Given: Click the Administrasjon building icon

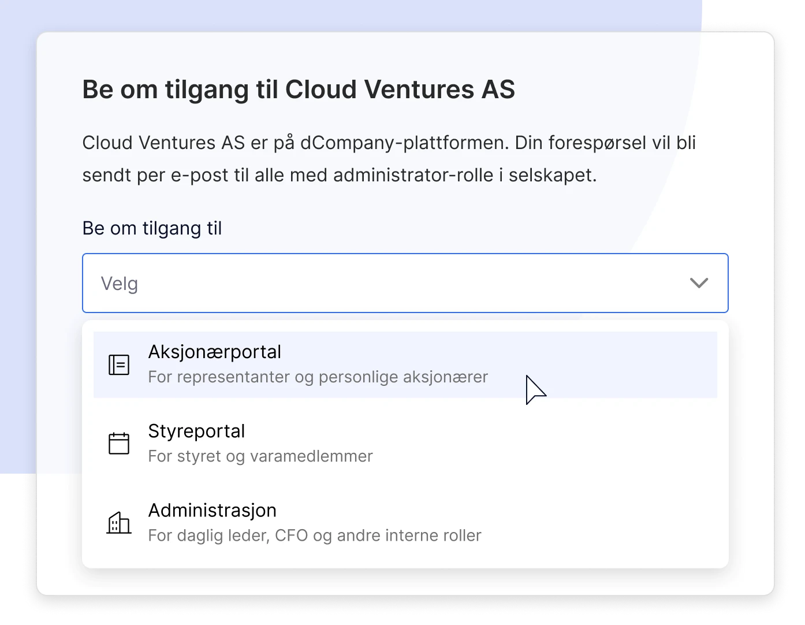Looking at the screenshot, I should (119, 523).
